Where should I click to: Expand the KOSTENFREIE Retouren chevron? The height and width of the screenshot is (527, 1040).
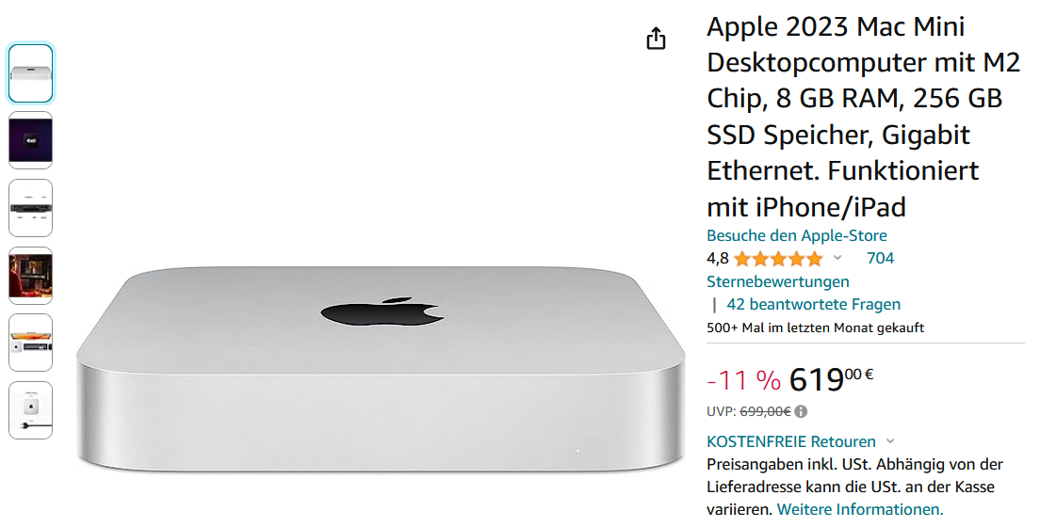click(890, 441)
